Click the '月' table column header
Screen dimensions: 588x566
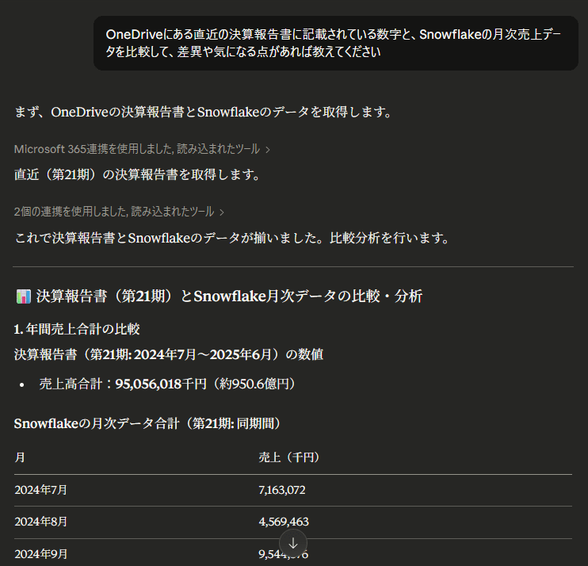click(x=19, y=457)
